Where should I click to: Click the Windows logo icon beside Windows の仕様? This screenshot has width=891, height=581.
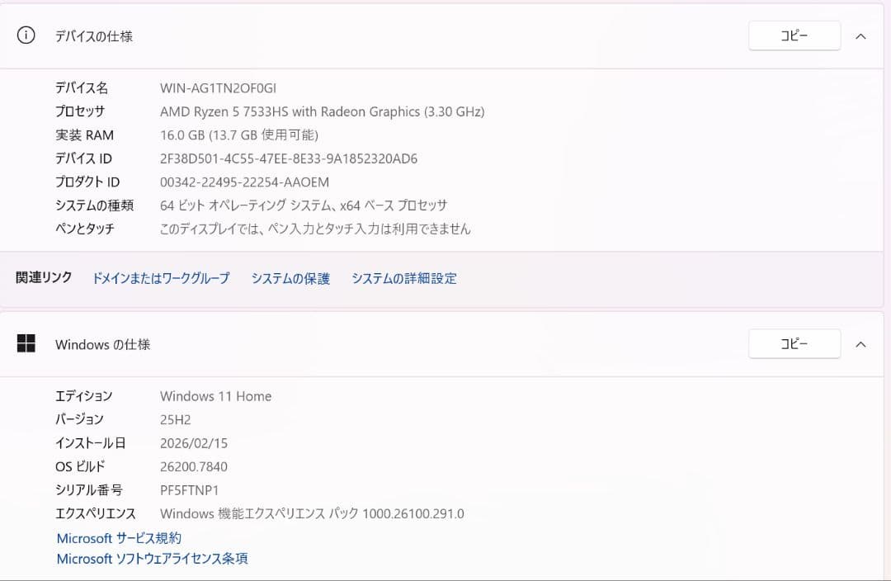click(x=26, y=343)
